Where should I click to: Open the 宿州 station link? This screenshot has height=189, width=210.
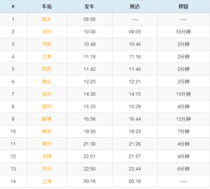(47, 106)
